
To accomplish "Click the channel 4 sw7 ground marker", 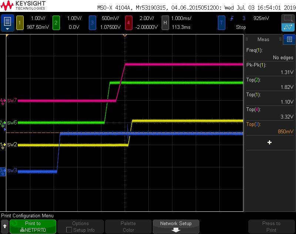I will click(x=3, y=101).
